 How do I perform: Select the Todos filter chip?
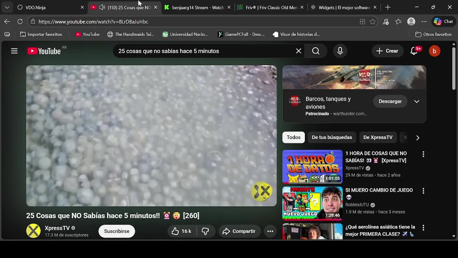tap(293, 137)
